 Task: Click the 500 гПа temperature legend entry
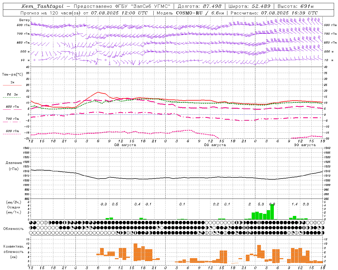(x=12, y=131)
